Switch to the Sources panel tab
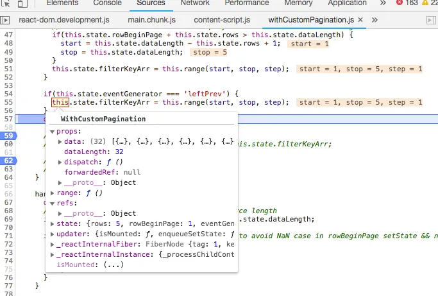Screen dimensions: 438x296 click(x=151, y=3)
